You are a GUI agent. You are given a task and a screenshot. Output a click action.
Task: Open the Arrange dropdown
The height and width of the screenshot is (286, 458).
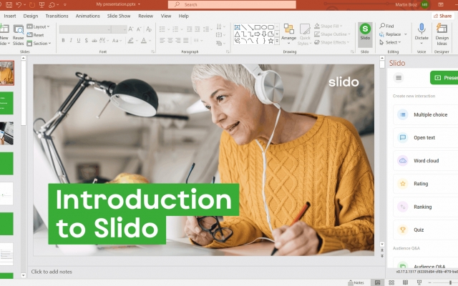click(288, 34)
